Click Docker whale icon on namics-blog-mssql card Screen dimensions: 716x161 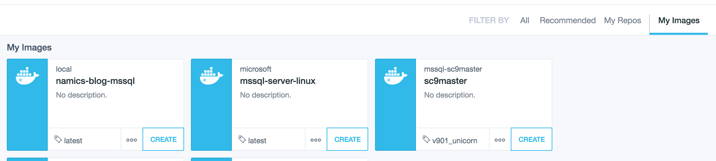pyautogui.click(x=27, y=76)
